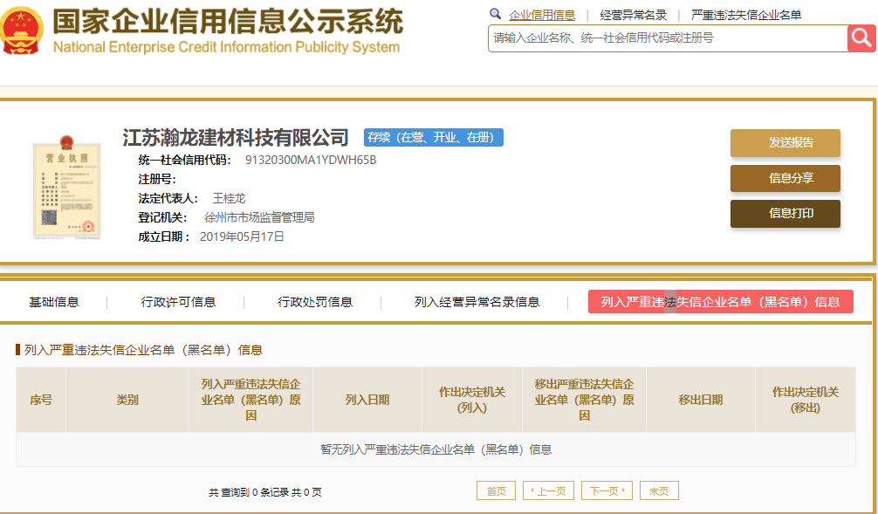Click the 列入日期 column header
Screen dimensions: 878x514
tap(367, 400)
